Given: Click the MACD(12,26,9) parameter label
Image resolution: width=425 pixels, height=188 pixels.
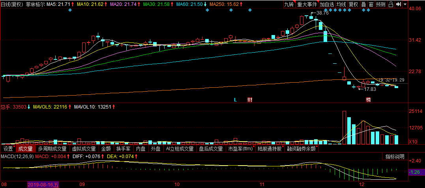Looking at the screenshot, I should (x=17, y=156).
